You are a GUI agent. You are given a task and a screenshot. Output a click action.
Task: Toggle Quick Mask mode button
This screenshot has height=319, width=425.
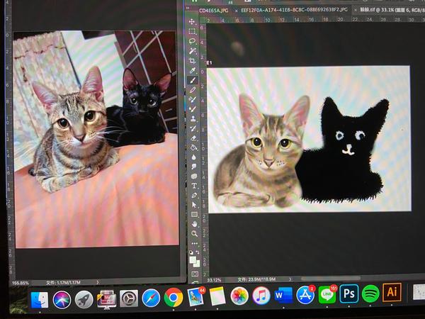click(194, 273)
